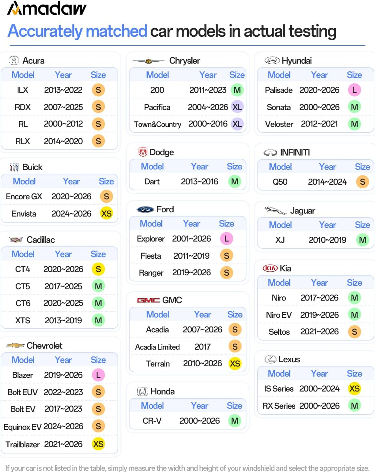Click the red Kia oval logo
This screenshot has width=375, height=473.
270,268
